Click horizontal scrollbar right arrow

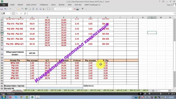(x=172, y=90)
